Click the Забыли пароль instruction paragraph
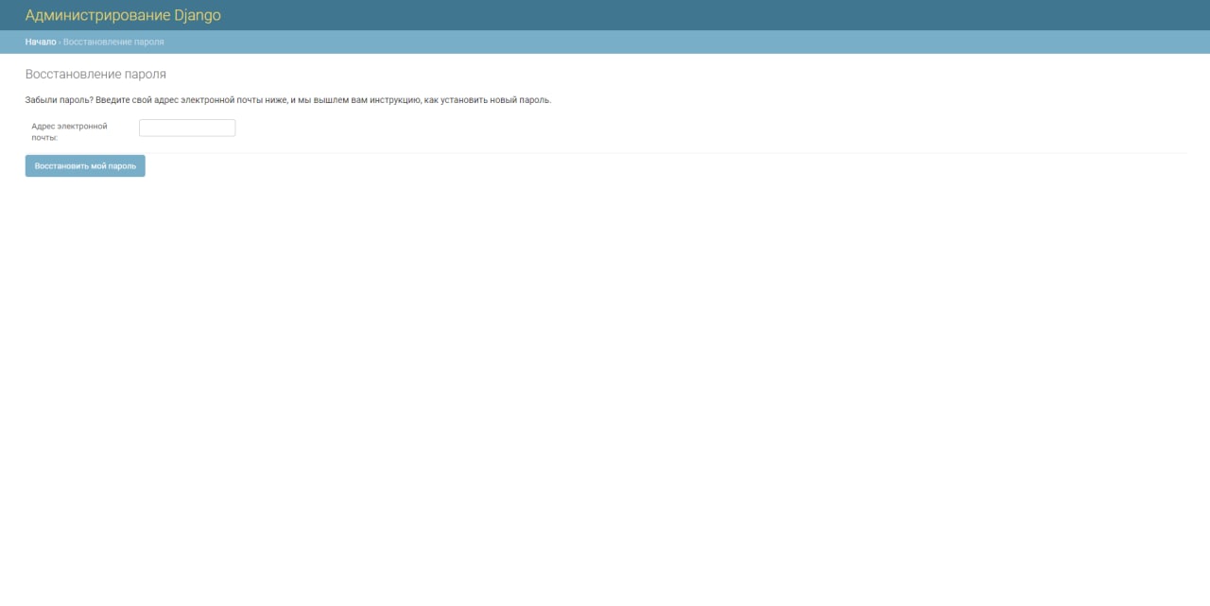 [x=288, y=100]
